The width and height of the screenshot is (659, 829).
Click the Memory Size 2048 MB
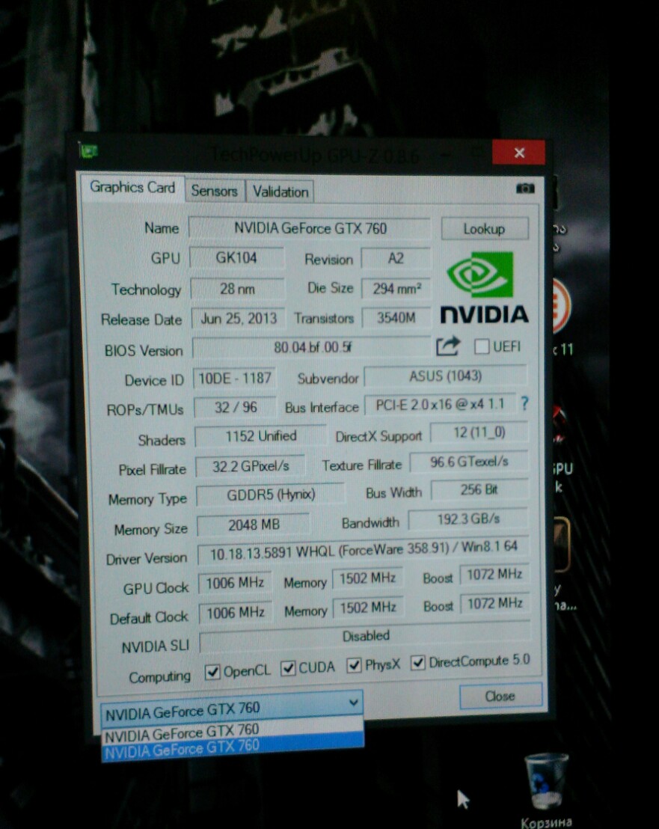pyautogui.click(x=253, y=524)
